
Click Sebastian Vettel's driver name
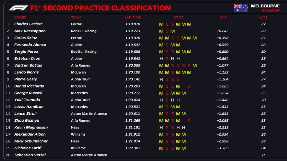point(30,155)
